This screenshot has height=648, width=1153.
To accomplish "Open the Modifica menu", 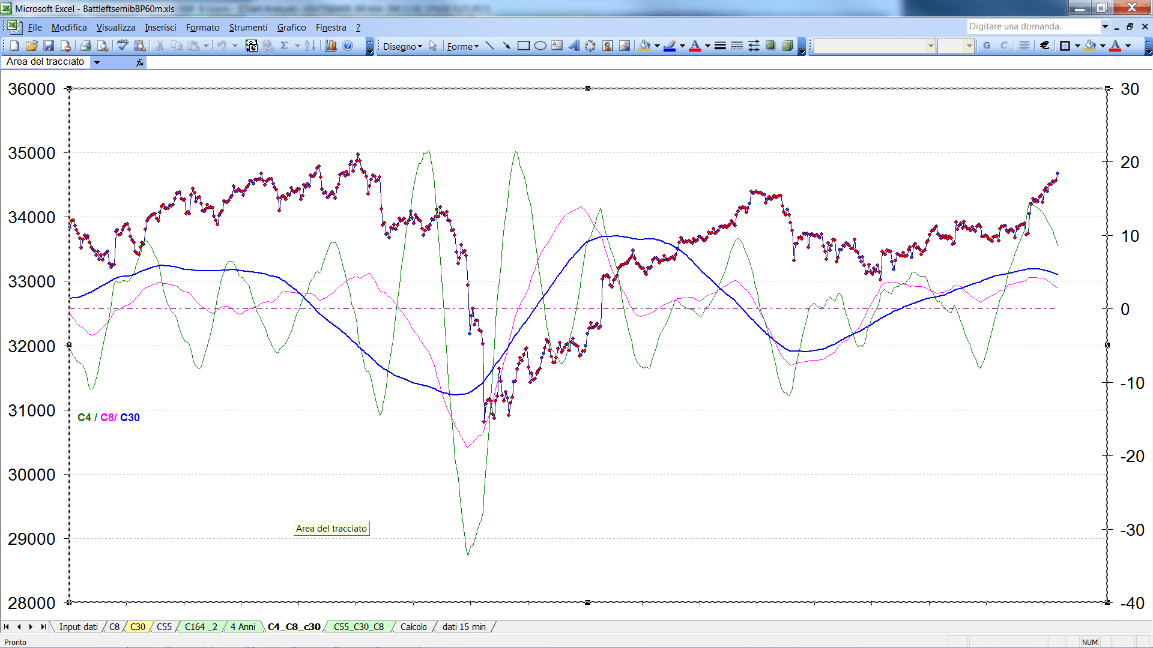I will coord(69,27).
